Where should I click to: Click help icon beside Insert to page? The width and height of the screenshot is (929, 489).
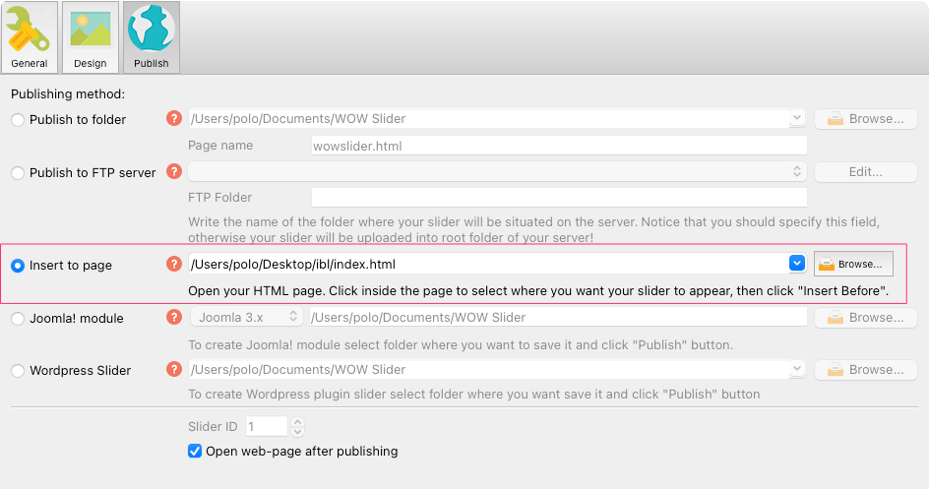point(175,264)
